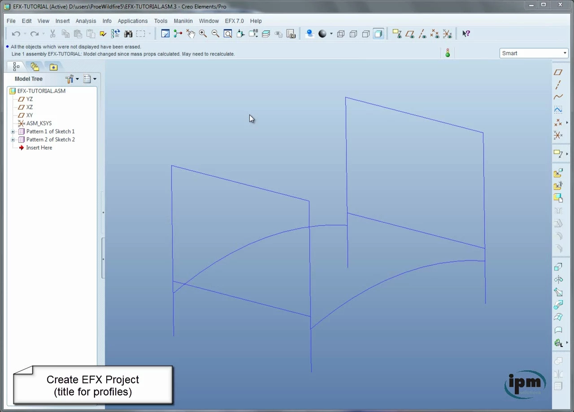Open the Manikin menu

183,21
